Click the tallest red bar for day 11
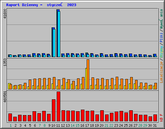165x129 pixels. point(58,106)
